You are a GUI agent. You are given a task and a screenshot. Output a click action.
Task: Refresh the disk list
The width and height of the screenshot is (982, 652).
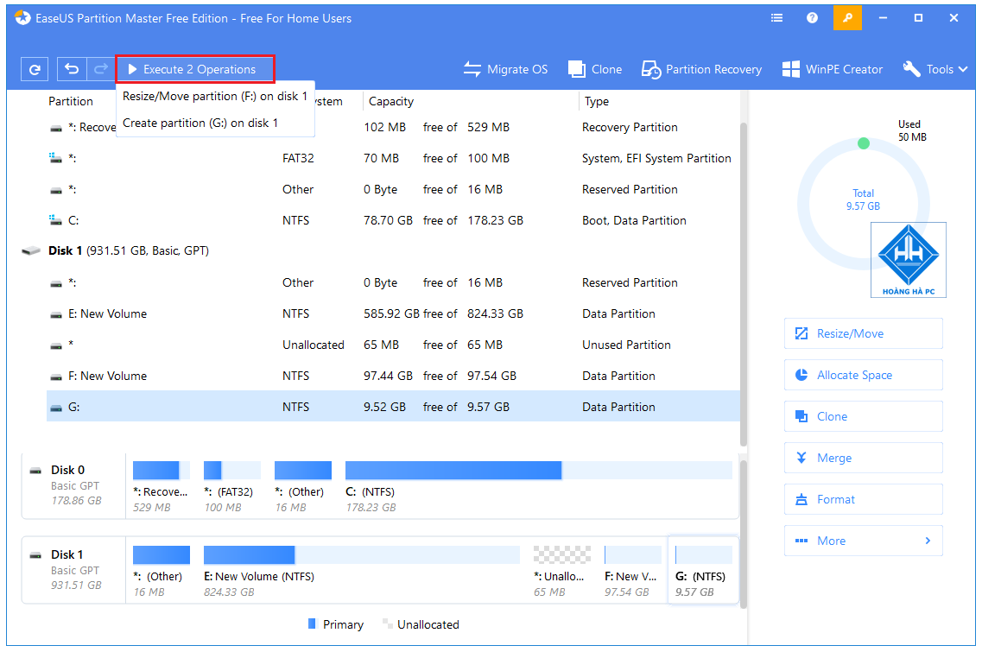(x=34, y=69)
